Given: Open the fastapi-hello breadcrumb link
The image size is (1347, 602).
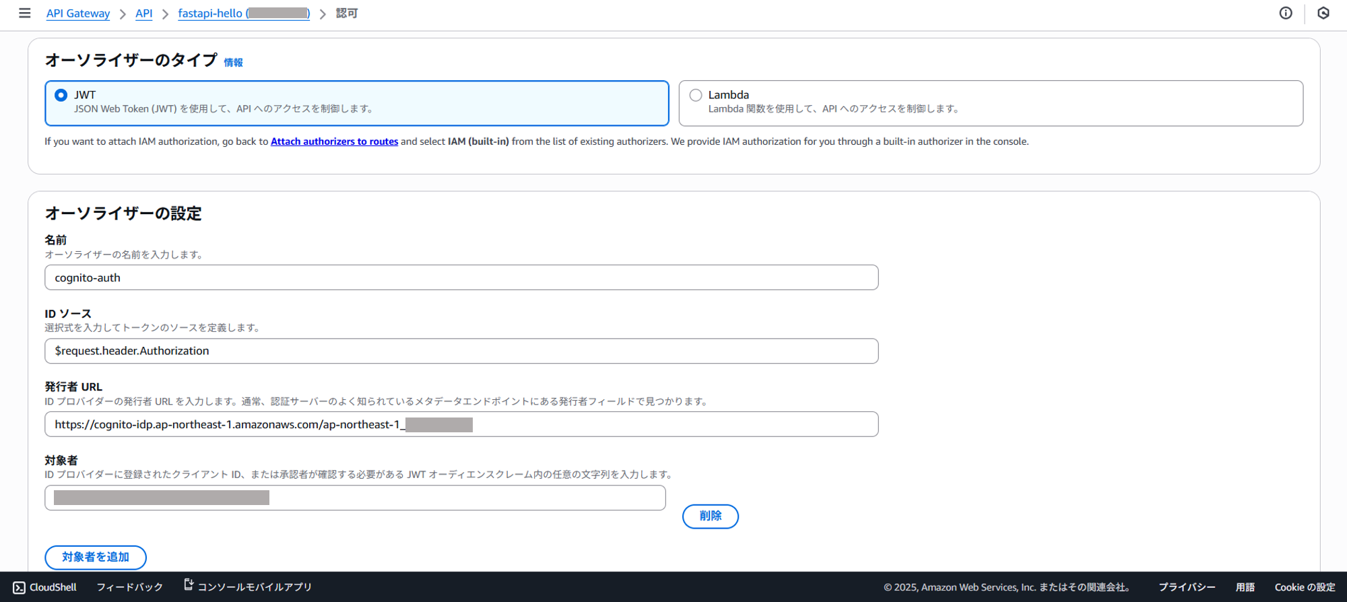Looking at the screenshot, I should tap(244, 13).
